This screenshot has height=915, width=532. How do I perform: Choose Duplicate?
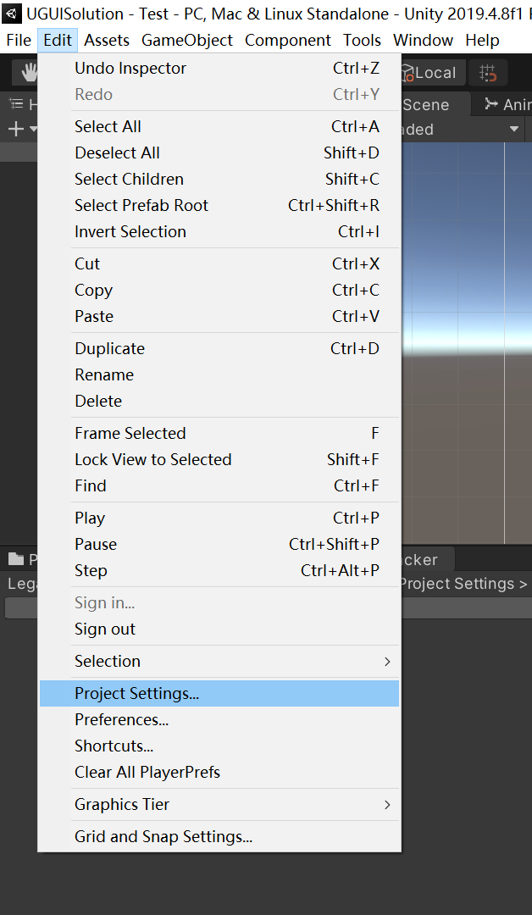click(219, 348)
